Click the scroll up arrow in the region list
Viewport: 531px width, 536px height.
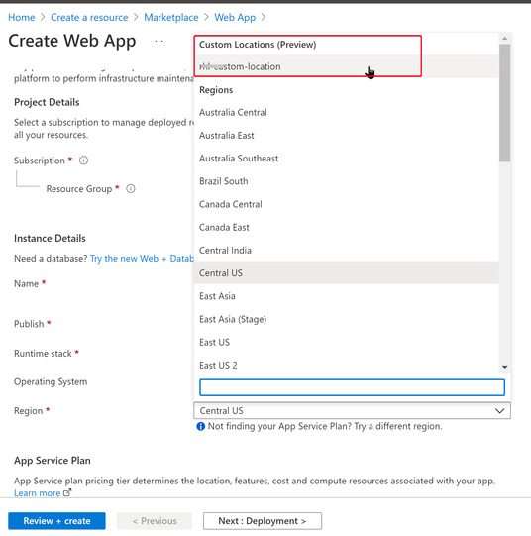click(504, 39)
